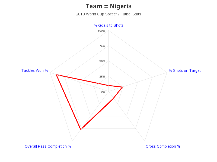This screenshot has height=162, width=217.
Task: Click the red data point on Goals to Shots axis
Action: (109, 86)
